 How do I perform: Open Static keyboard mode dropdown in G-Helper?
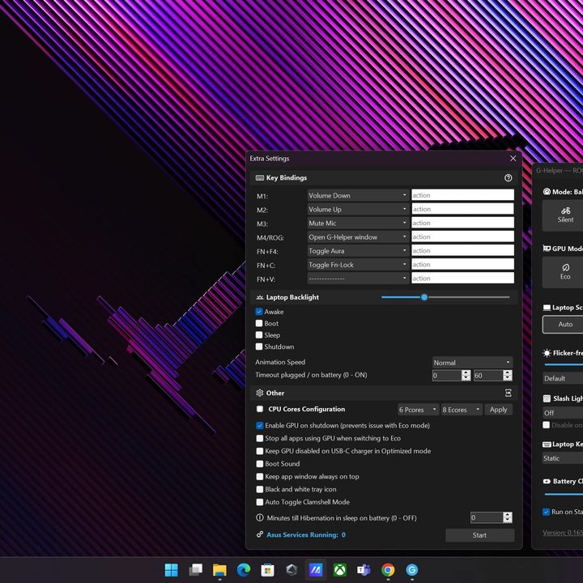coord(563,458)
